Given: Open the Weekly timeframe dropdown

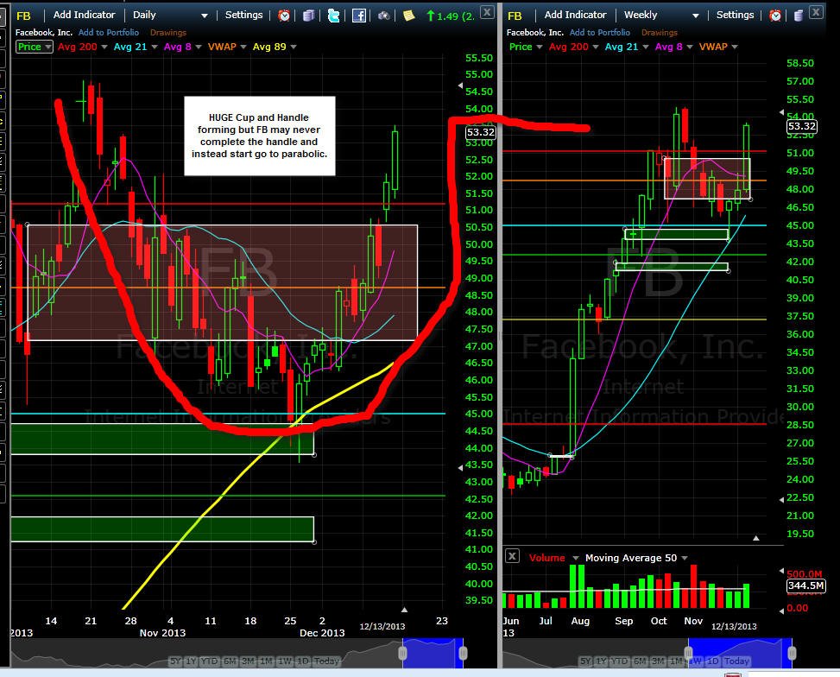Looking at the screenshot, I should click(x=695, y=16).
